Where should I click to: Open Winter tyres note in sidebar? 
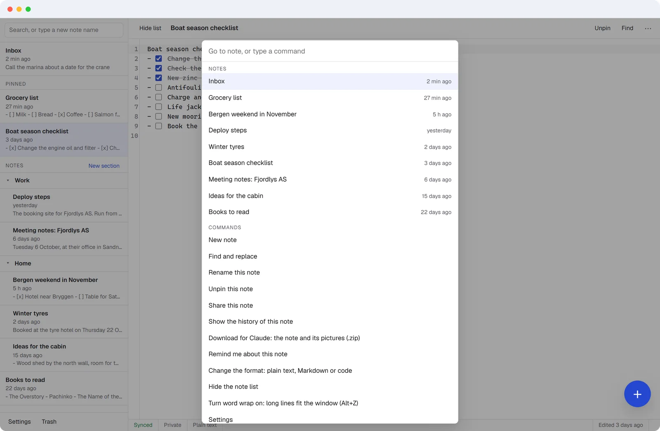tap(64, 322)
